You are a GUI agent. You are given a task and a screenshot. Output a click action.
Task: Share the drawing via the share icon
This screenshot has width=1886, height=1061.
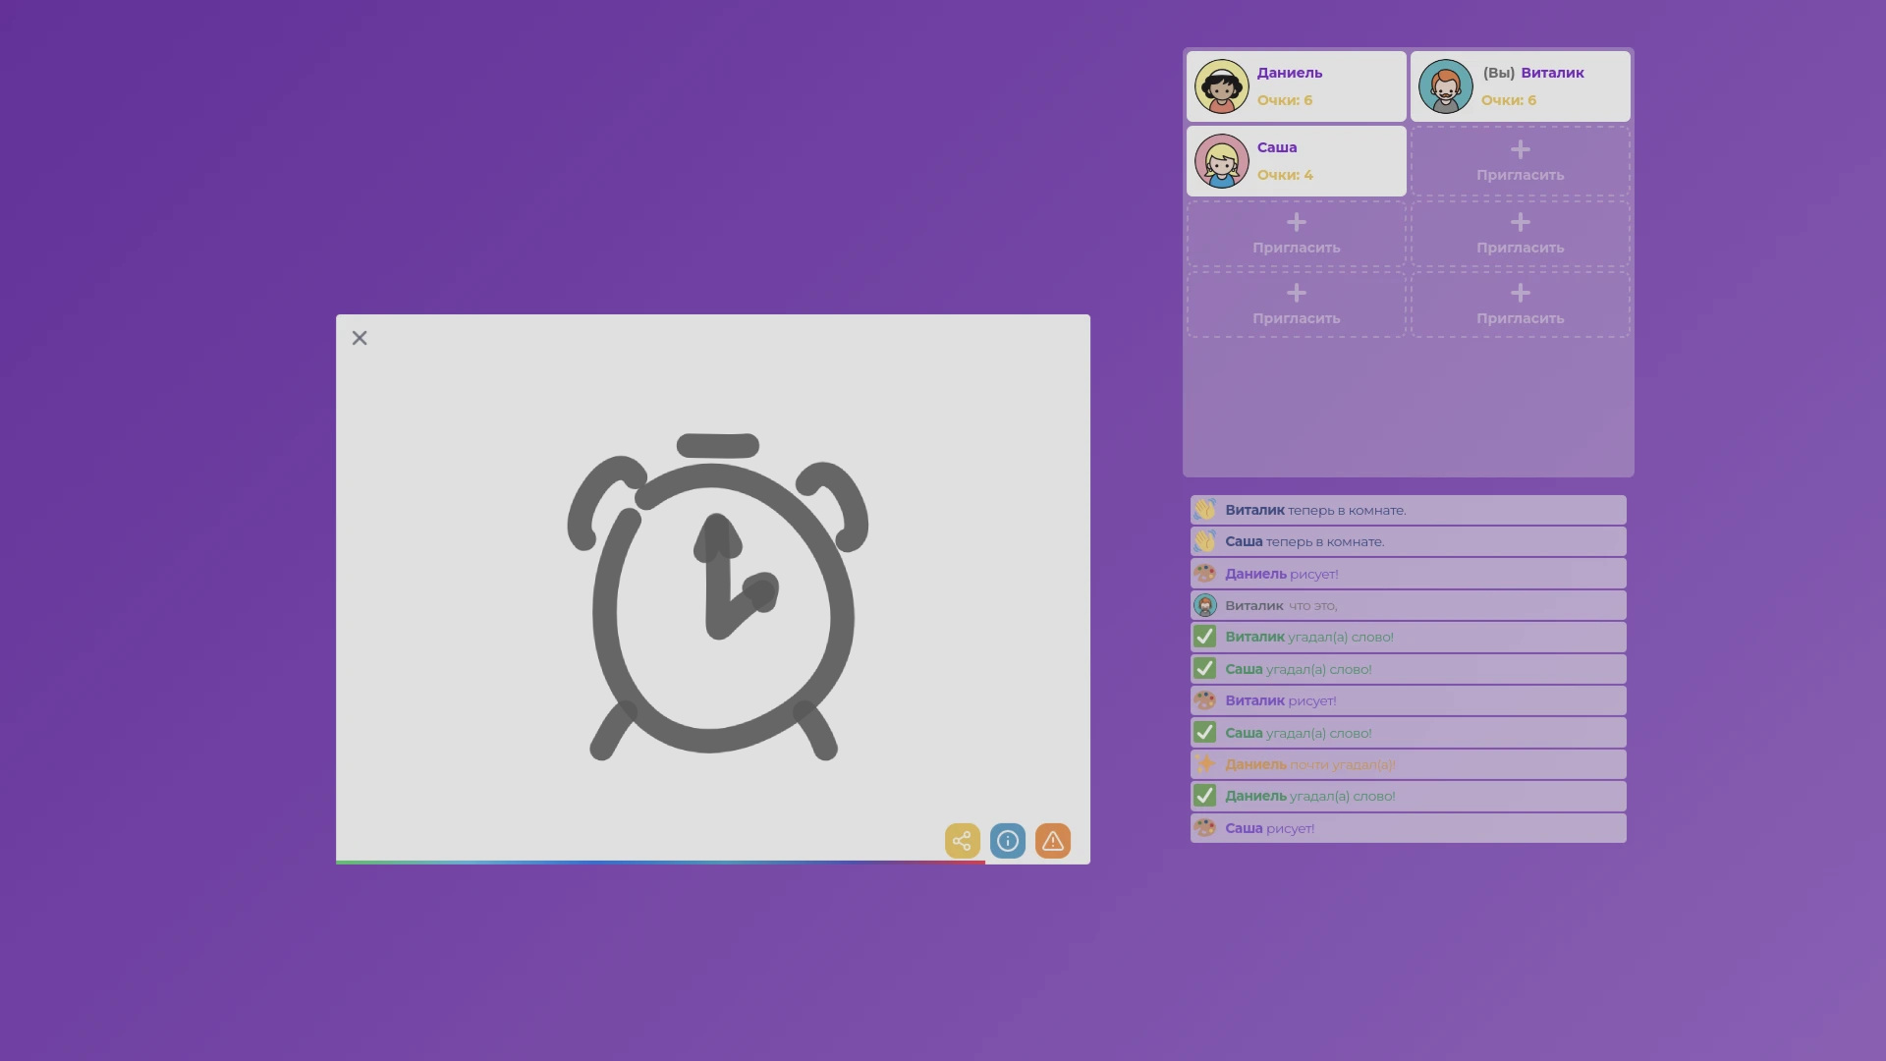click(963, 841)
